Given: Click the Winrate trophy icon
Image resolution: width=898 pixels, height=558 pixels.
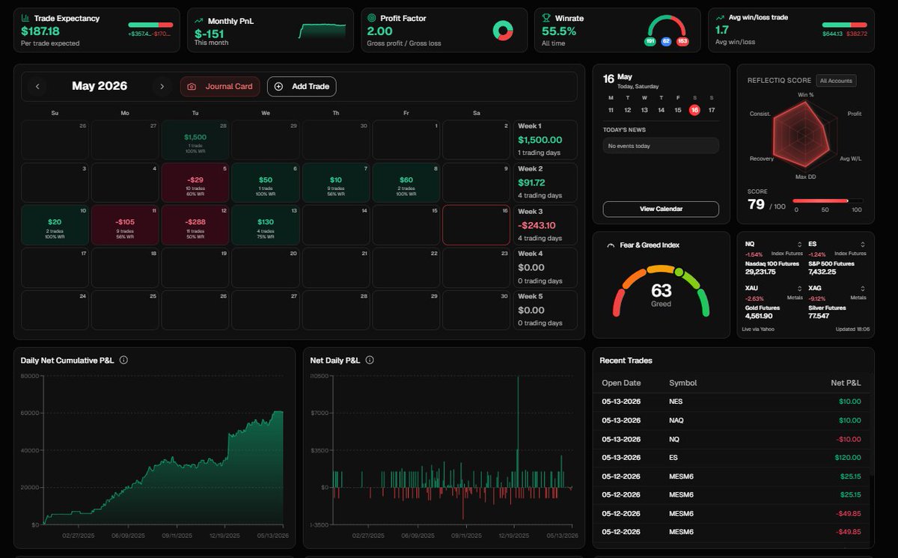Looking at the screenshot, I should click(546, 18).
